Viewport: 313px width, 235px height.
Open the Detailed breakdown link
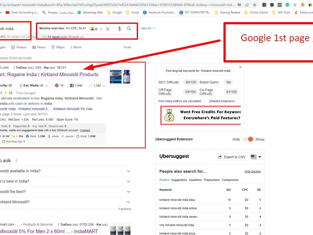[222, 101]
